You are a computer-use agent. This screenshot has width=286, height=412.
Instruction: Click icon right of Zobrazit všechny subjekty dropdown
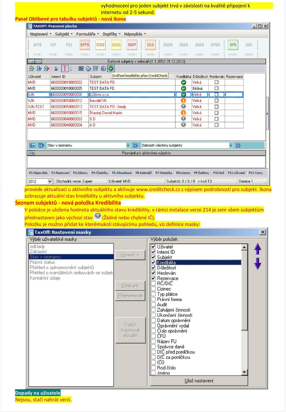pos(238,145)
